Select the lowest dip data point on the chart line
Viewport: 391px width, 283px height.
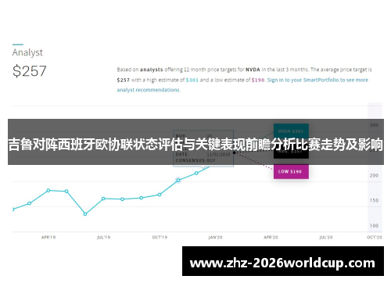coord(85,214)
